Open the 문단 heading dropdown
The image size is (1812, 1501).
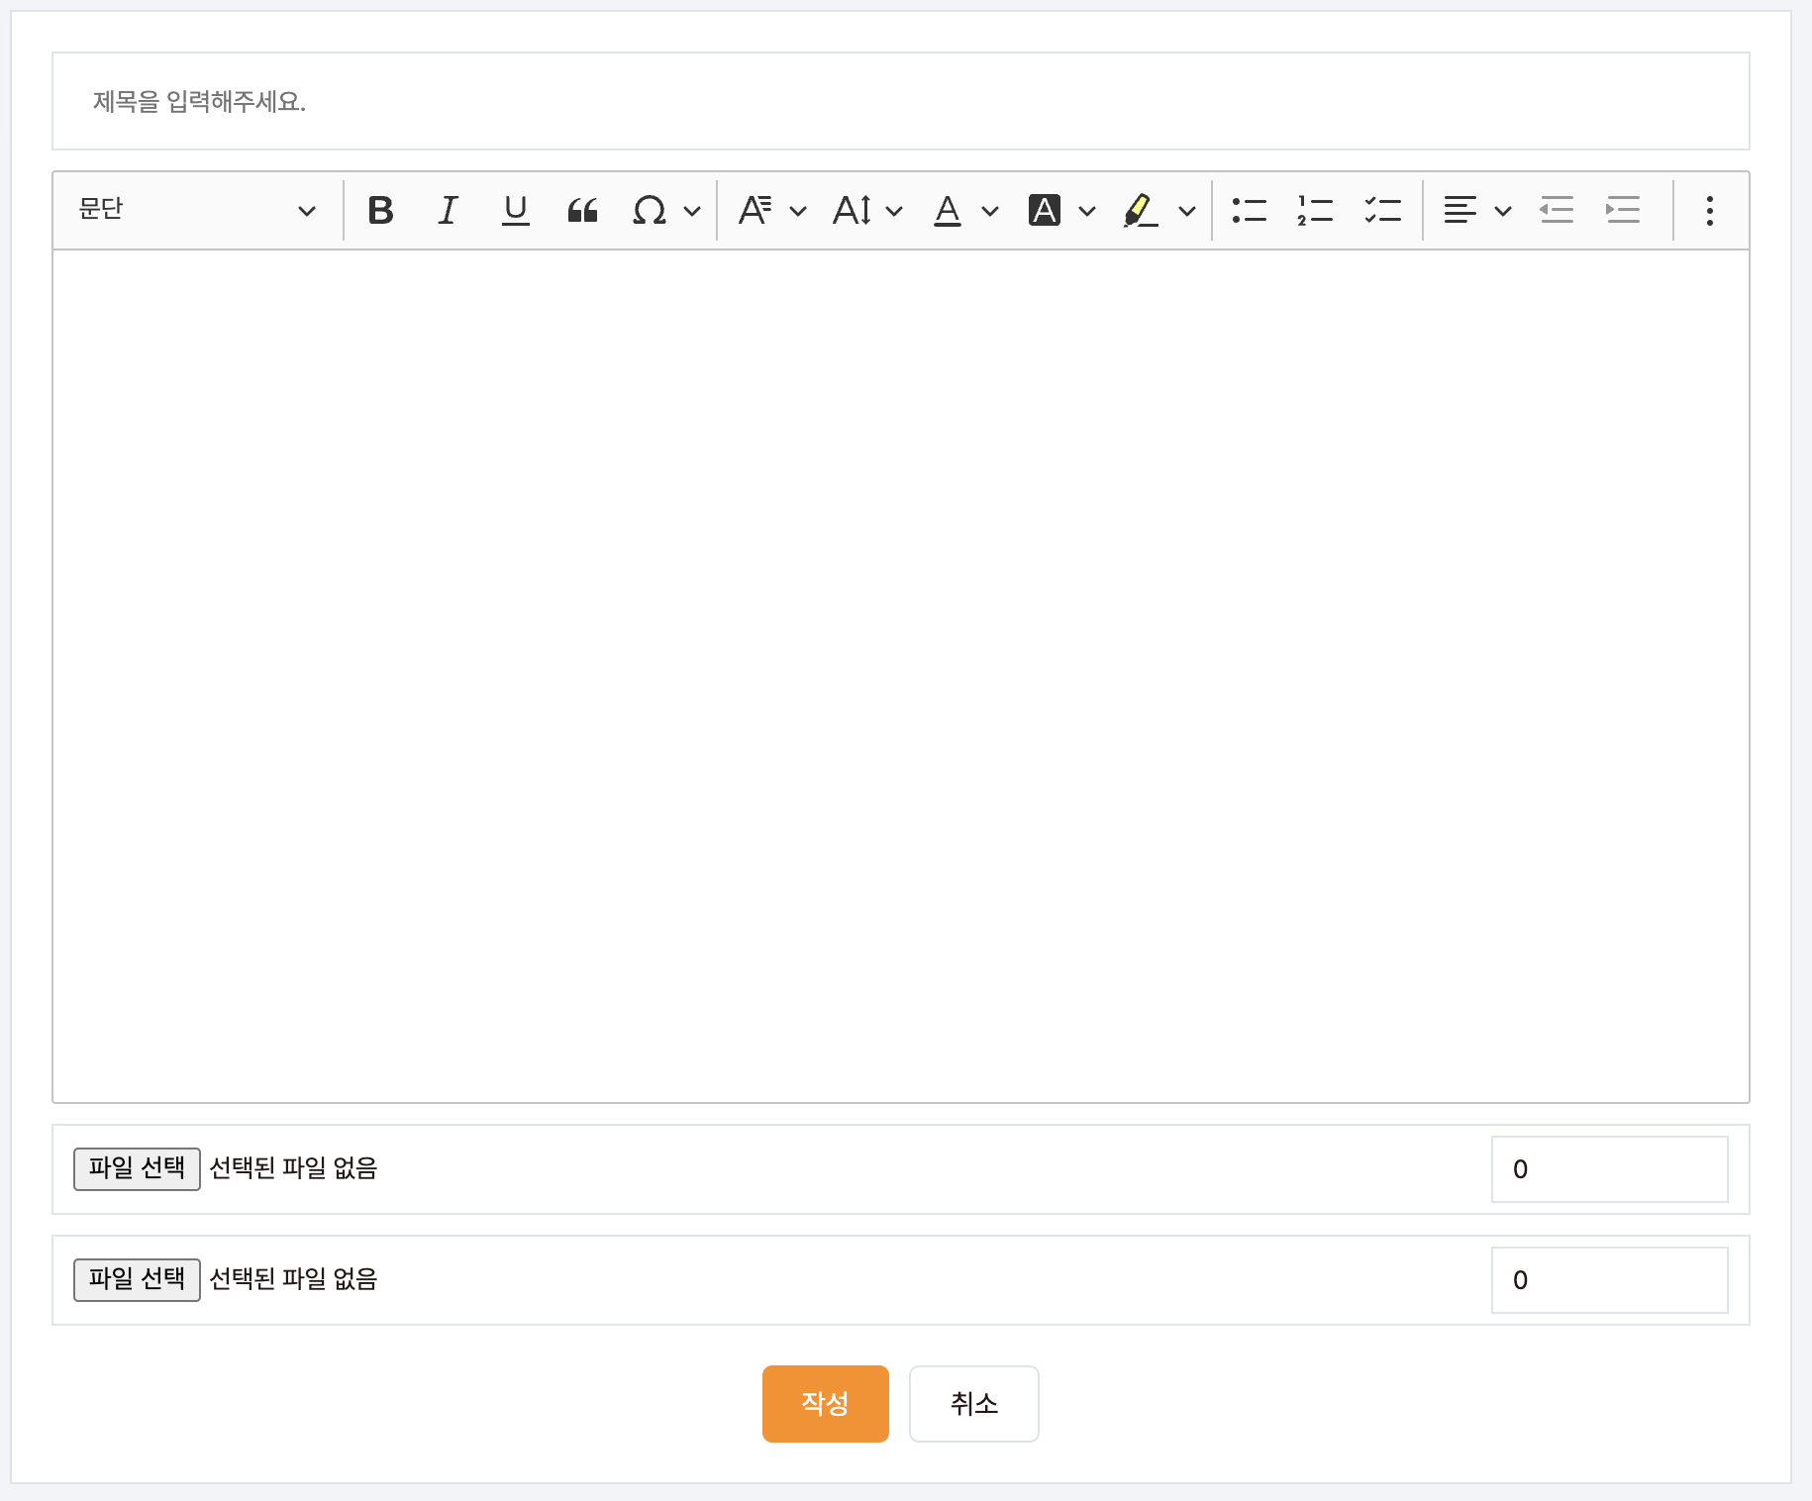coord(197,210)
